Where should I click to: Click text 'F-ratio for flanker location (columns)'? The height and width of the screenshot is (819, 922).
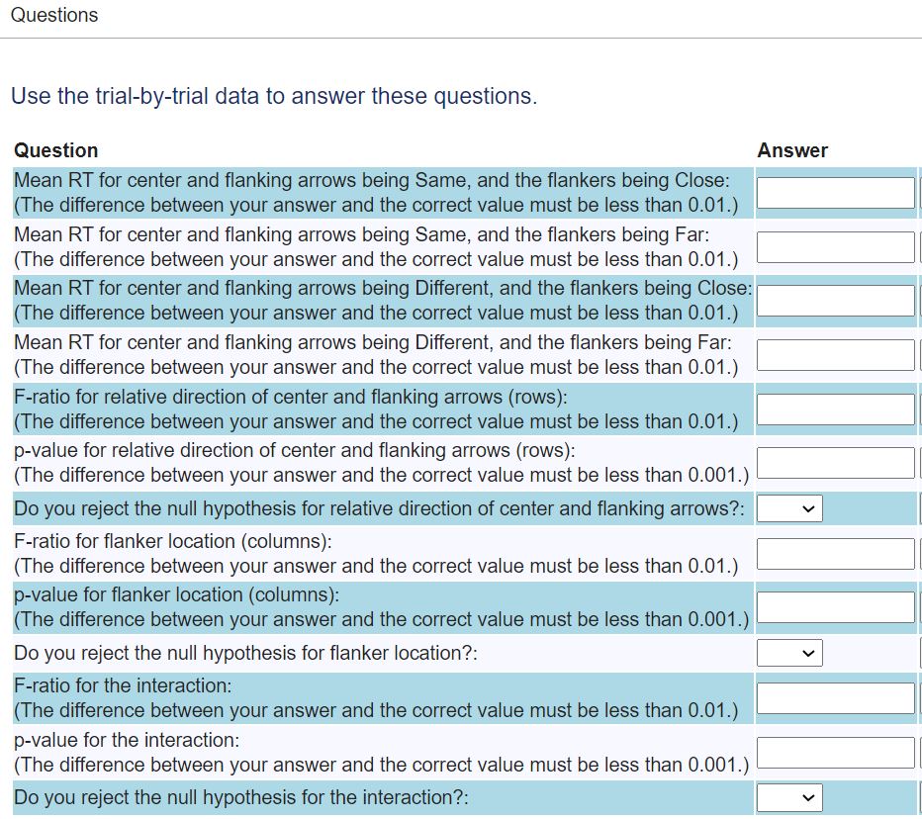coord(173,541)
